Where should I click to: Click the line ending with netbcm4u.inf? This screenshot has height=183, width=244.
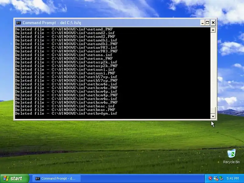pyautogui.click(x=66, y=99)
